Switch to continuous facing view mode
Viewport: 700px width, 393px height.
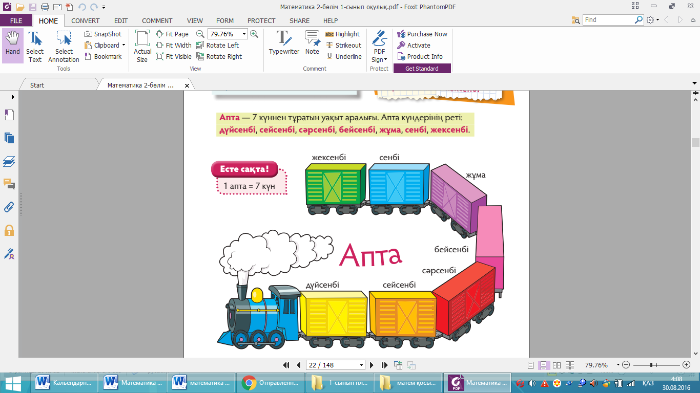(x=570, y=365)
